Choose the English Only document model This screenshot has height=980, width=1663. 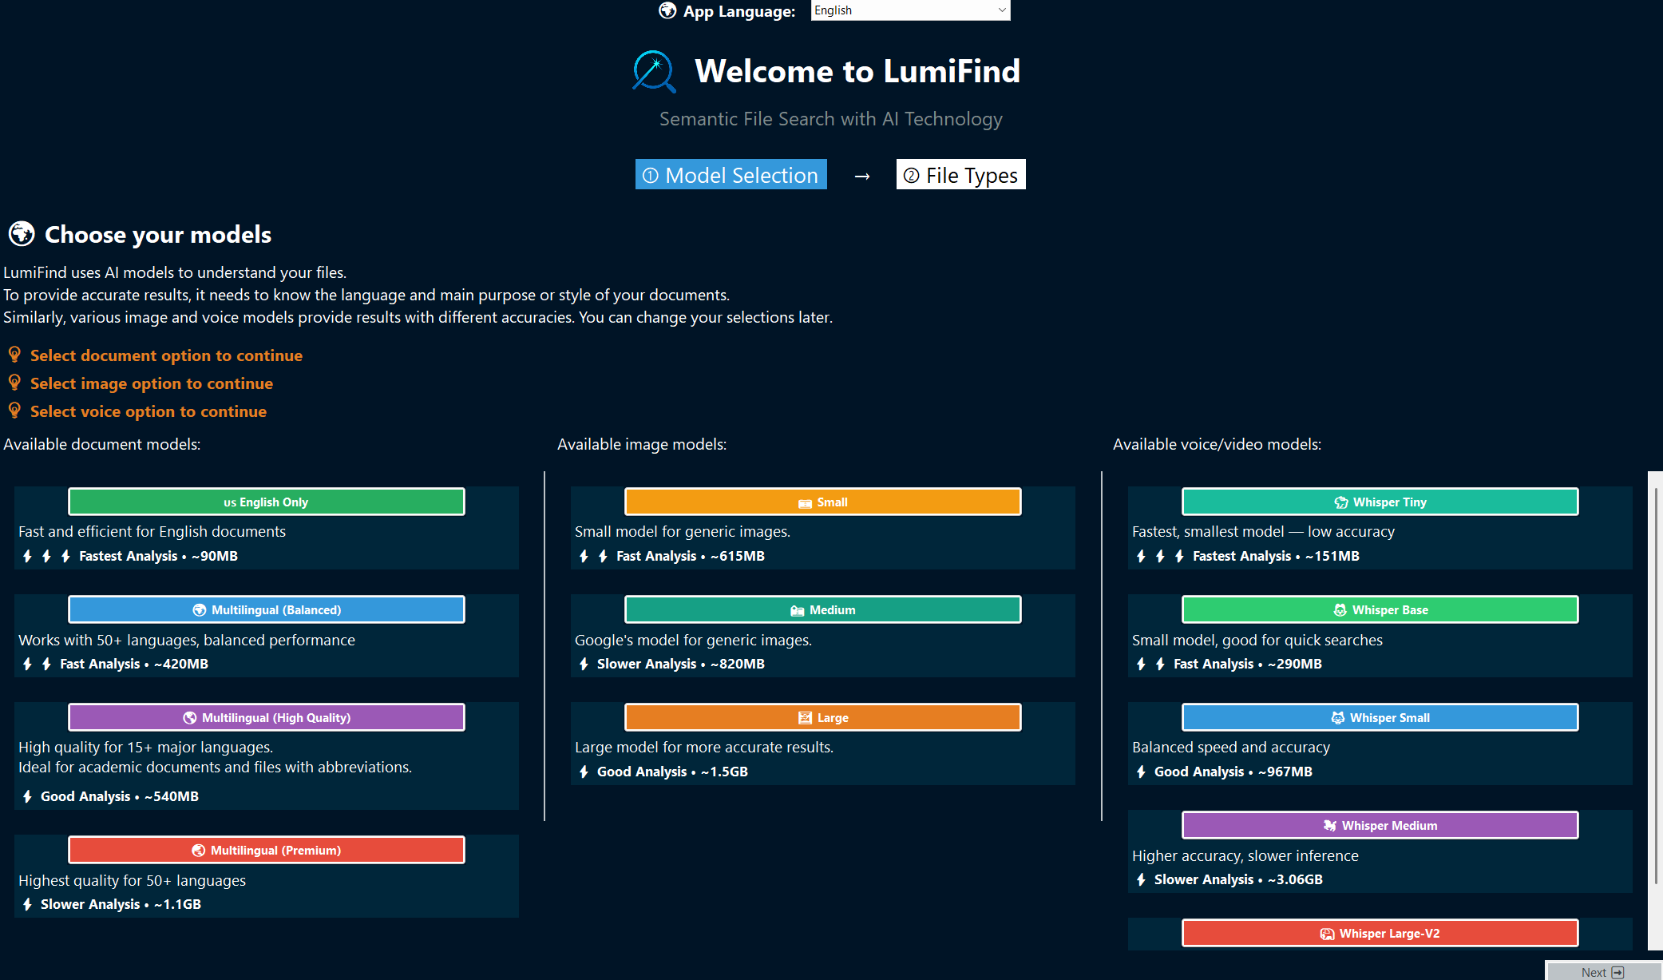coord(267,502)
